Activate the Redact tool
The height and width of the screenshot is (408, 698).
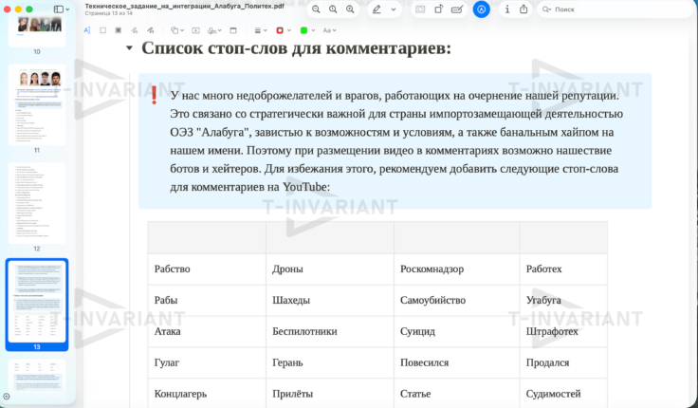[118, 30]
